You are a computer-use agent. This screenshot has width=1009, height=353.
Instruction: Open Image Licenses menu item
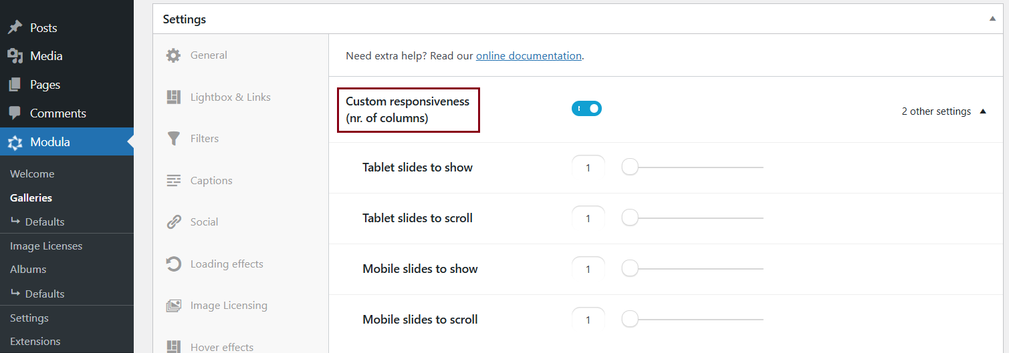tap(46, 246)
